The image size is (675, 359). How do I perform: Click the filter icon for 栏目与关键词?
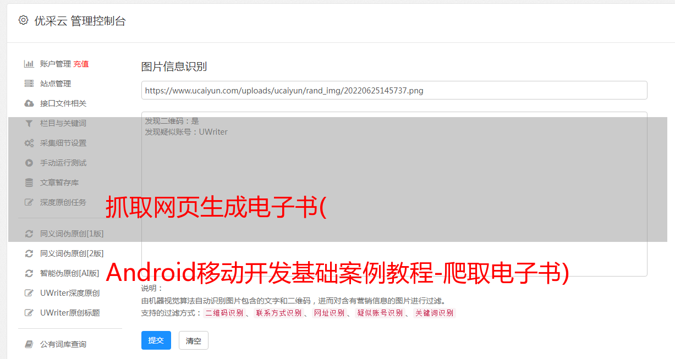29,123
